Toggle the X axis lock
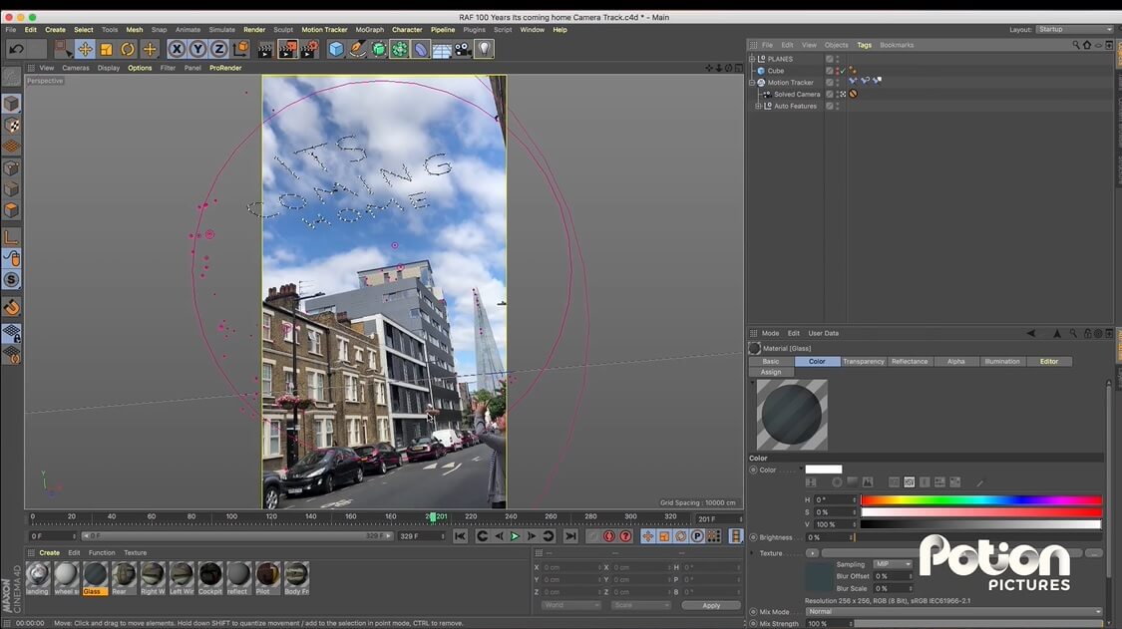The image size is (1122, 629). 177,49
